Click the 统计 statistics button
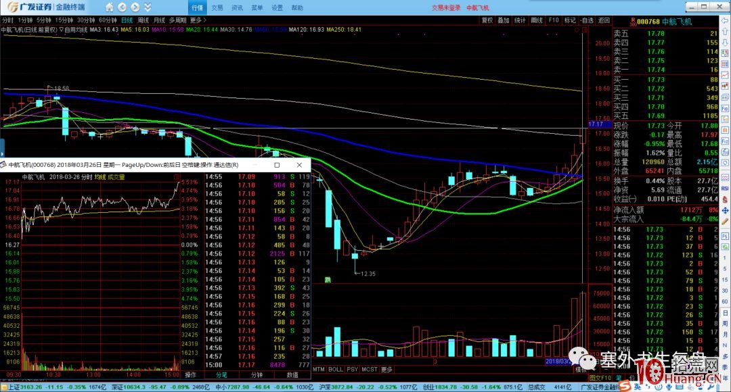This screenshot has height=392, width=731. click(520, 20)
